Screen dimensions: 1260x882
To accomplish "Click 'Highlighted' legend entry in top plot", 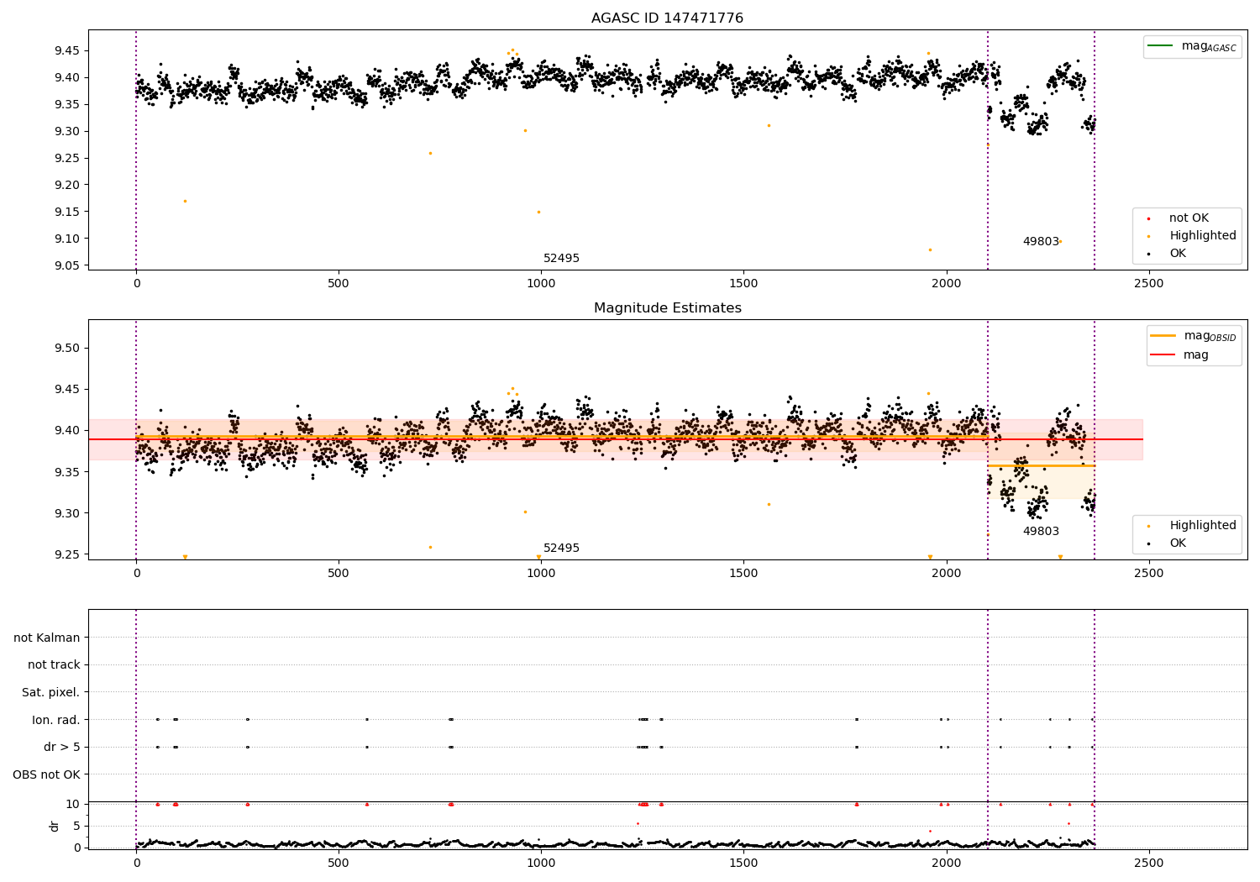I will point(1203,236).
